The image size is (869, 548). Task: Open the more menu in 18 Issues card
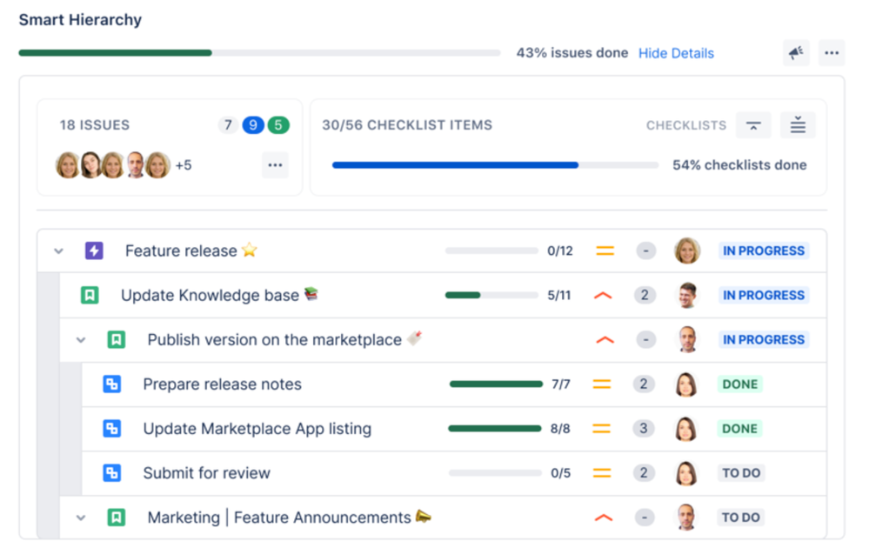(x=275, y=165)
